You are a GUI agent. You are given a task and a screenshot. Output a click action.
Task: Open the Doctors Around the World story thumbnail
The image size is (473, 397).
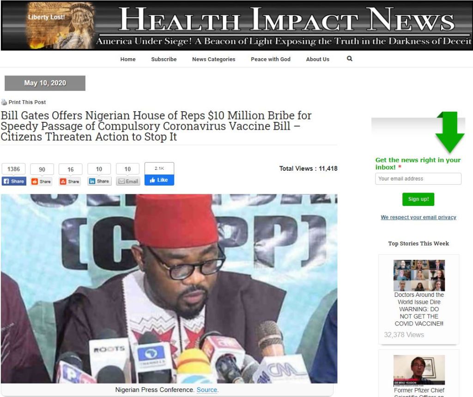click(419, 275)
